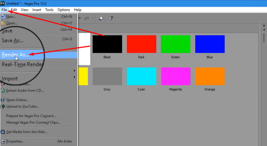This screenshot has height=146, width=267.
Task: Open dropdown arrow left of redo icon
Action: pos(80,18)
